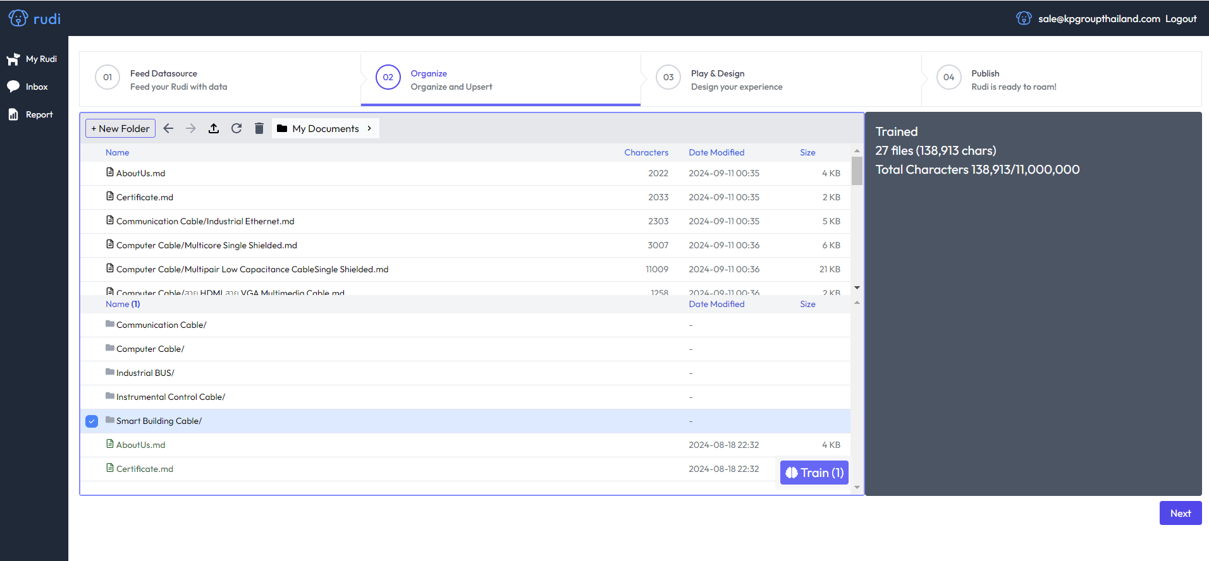Sort trained files by Name column

pyautogui.click(x=117, y=152)
